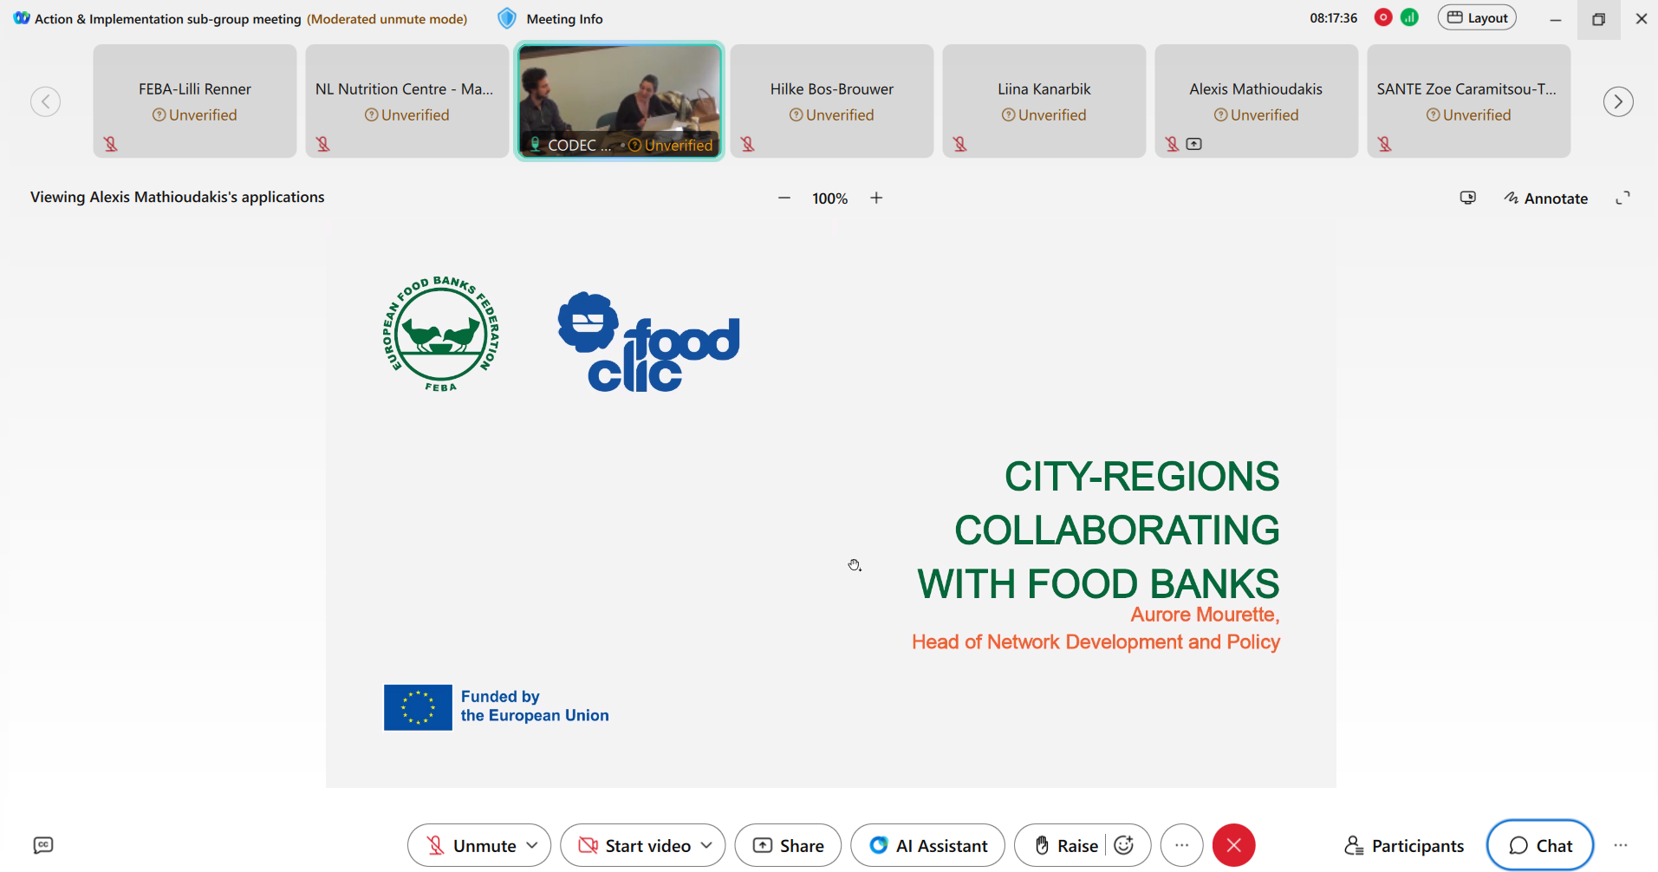Raise your hand
The image size is (1658, 872).
tap(1066, 845)
